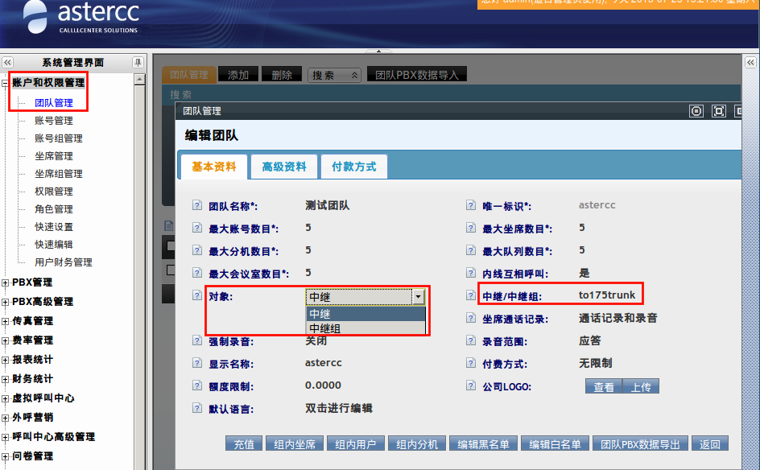The height and width of the screenshot is (470, 760).
Task: Collapse the left sidebar with double-arrow icon
Action: point(7,63)
